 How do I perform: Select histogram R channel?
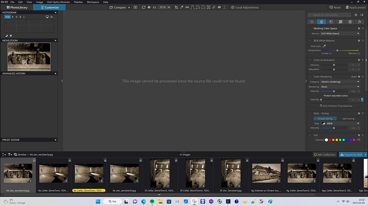13,17
